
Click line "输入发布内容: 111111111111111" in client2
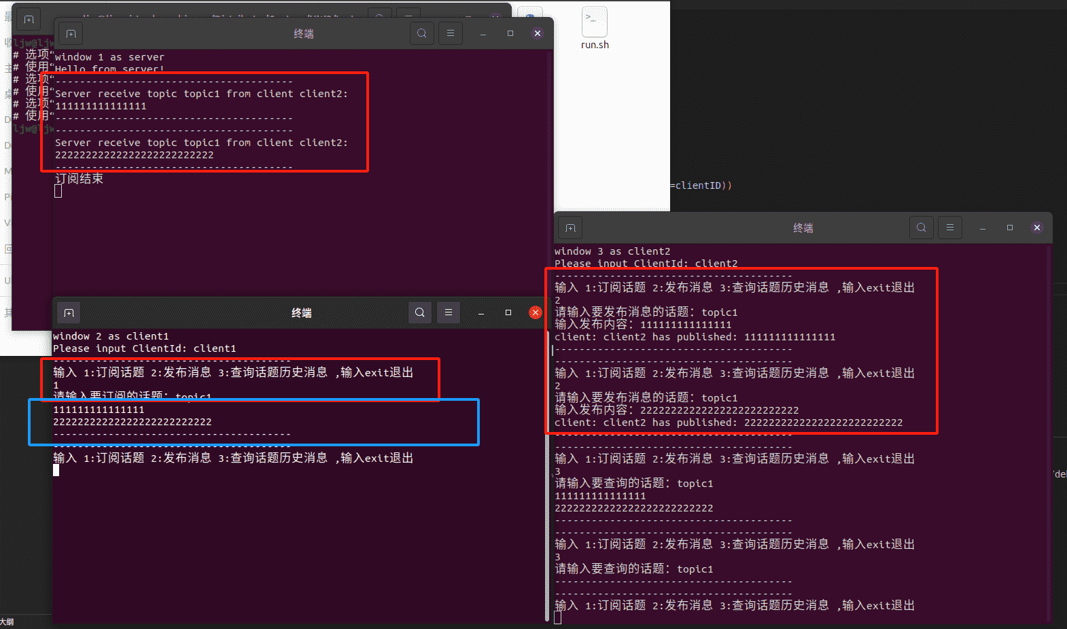point(643,325)
